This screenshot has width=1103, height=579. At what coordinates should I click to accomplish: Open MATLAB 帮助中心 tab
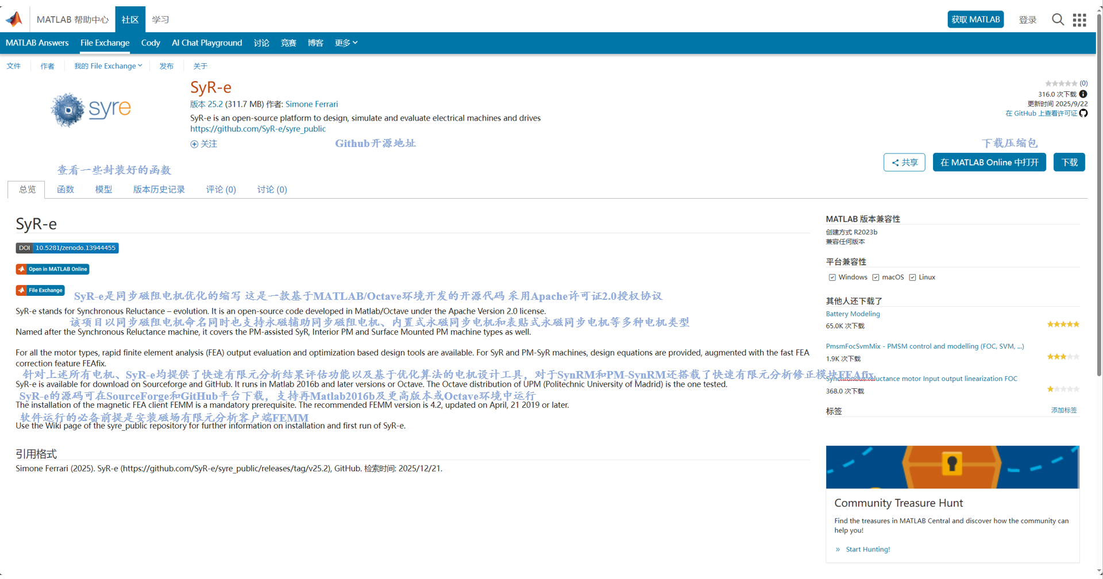(x=72, y=20)
